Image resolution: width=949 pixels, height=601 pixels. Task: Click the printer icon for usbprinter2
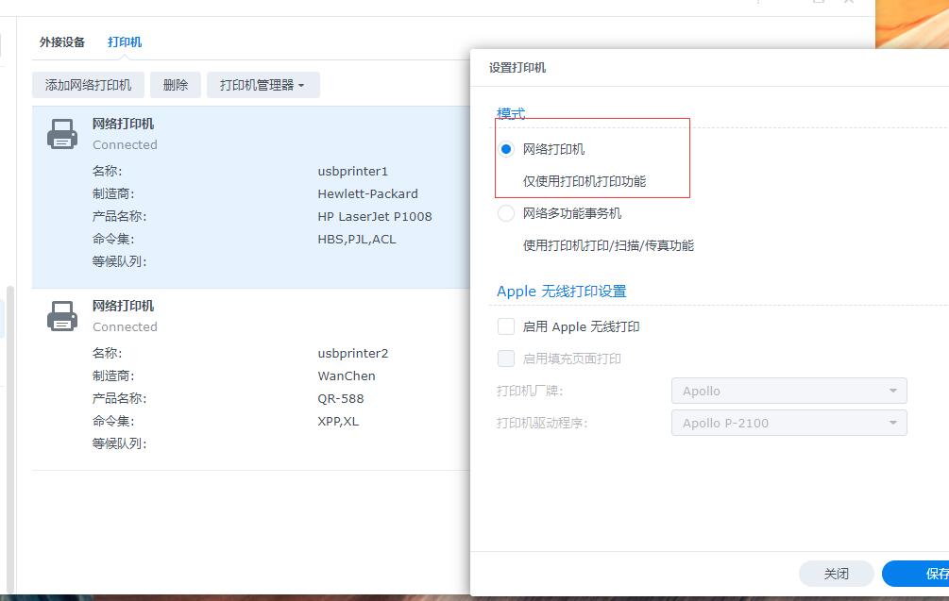[x=61, y=315]
